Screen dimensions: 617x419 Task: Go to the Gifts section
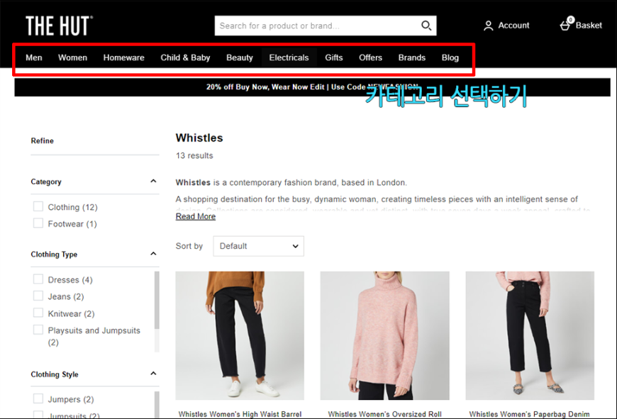coord(334,57)
